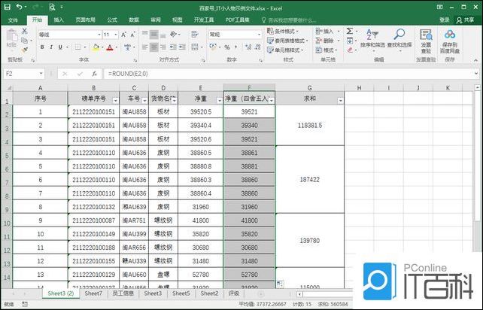
Task: Click the decrease indent icon
Action: [x=173, y=47]
